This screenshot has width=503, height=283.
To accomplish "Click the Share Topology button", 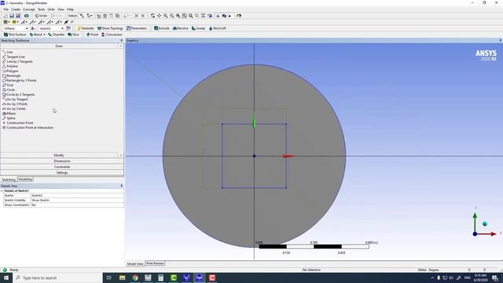I will (x=110, y=28).
